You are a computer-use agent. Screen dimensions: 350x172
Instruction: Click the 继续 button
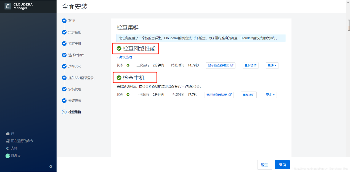[282, 165]
